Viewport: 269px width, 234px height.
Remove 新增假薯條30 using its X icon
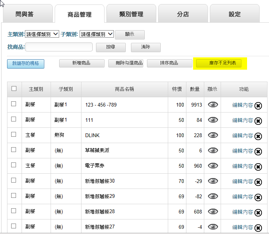pos(258,182)
